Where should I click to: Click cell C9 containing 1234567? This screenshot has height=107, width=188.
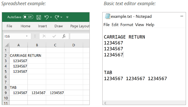[55, 93]
